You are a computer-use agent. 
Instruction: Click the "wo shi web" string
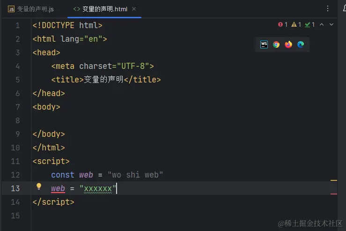pos(135,175)
